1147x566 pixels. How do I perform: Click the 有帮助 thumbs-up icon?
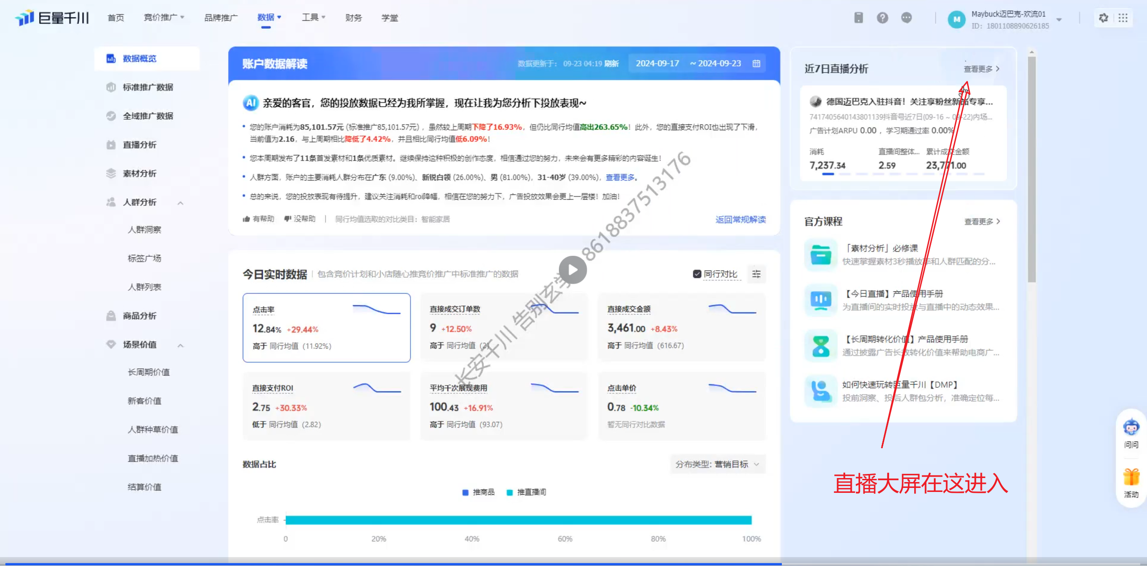tap(246, 219)
